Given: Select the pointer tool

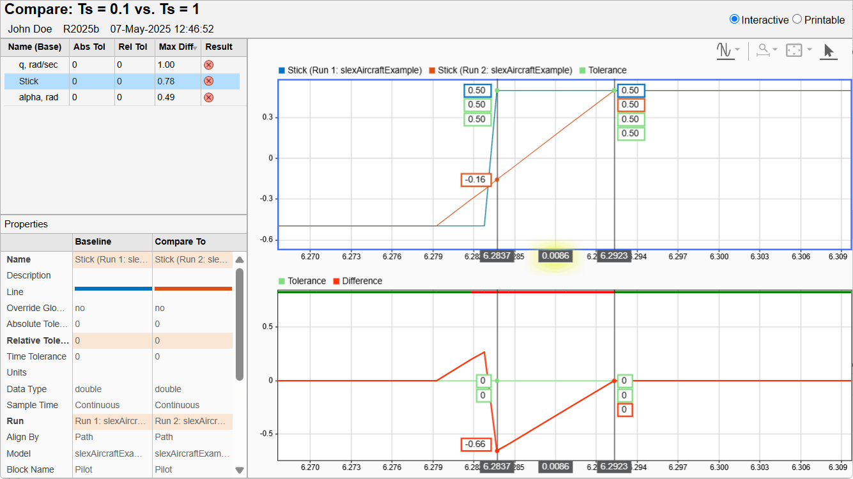Looking at the screenshot, I should point(829,50).
